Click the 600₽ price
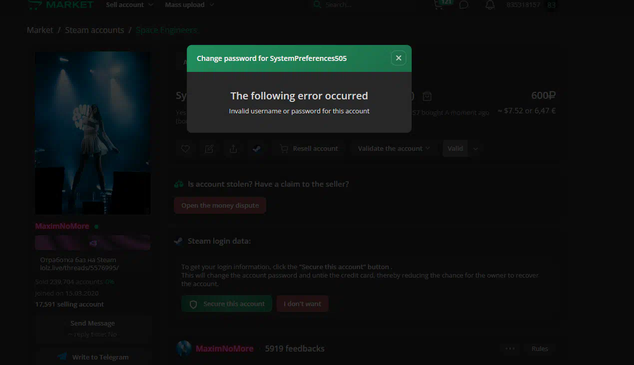 [543, 95]
